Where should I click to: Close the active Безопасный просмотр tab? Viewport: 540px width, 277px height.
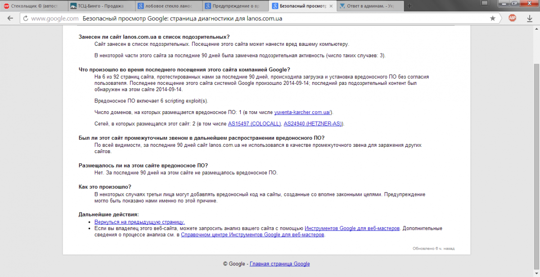point(331,6)
